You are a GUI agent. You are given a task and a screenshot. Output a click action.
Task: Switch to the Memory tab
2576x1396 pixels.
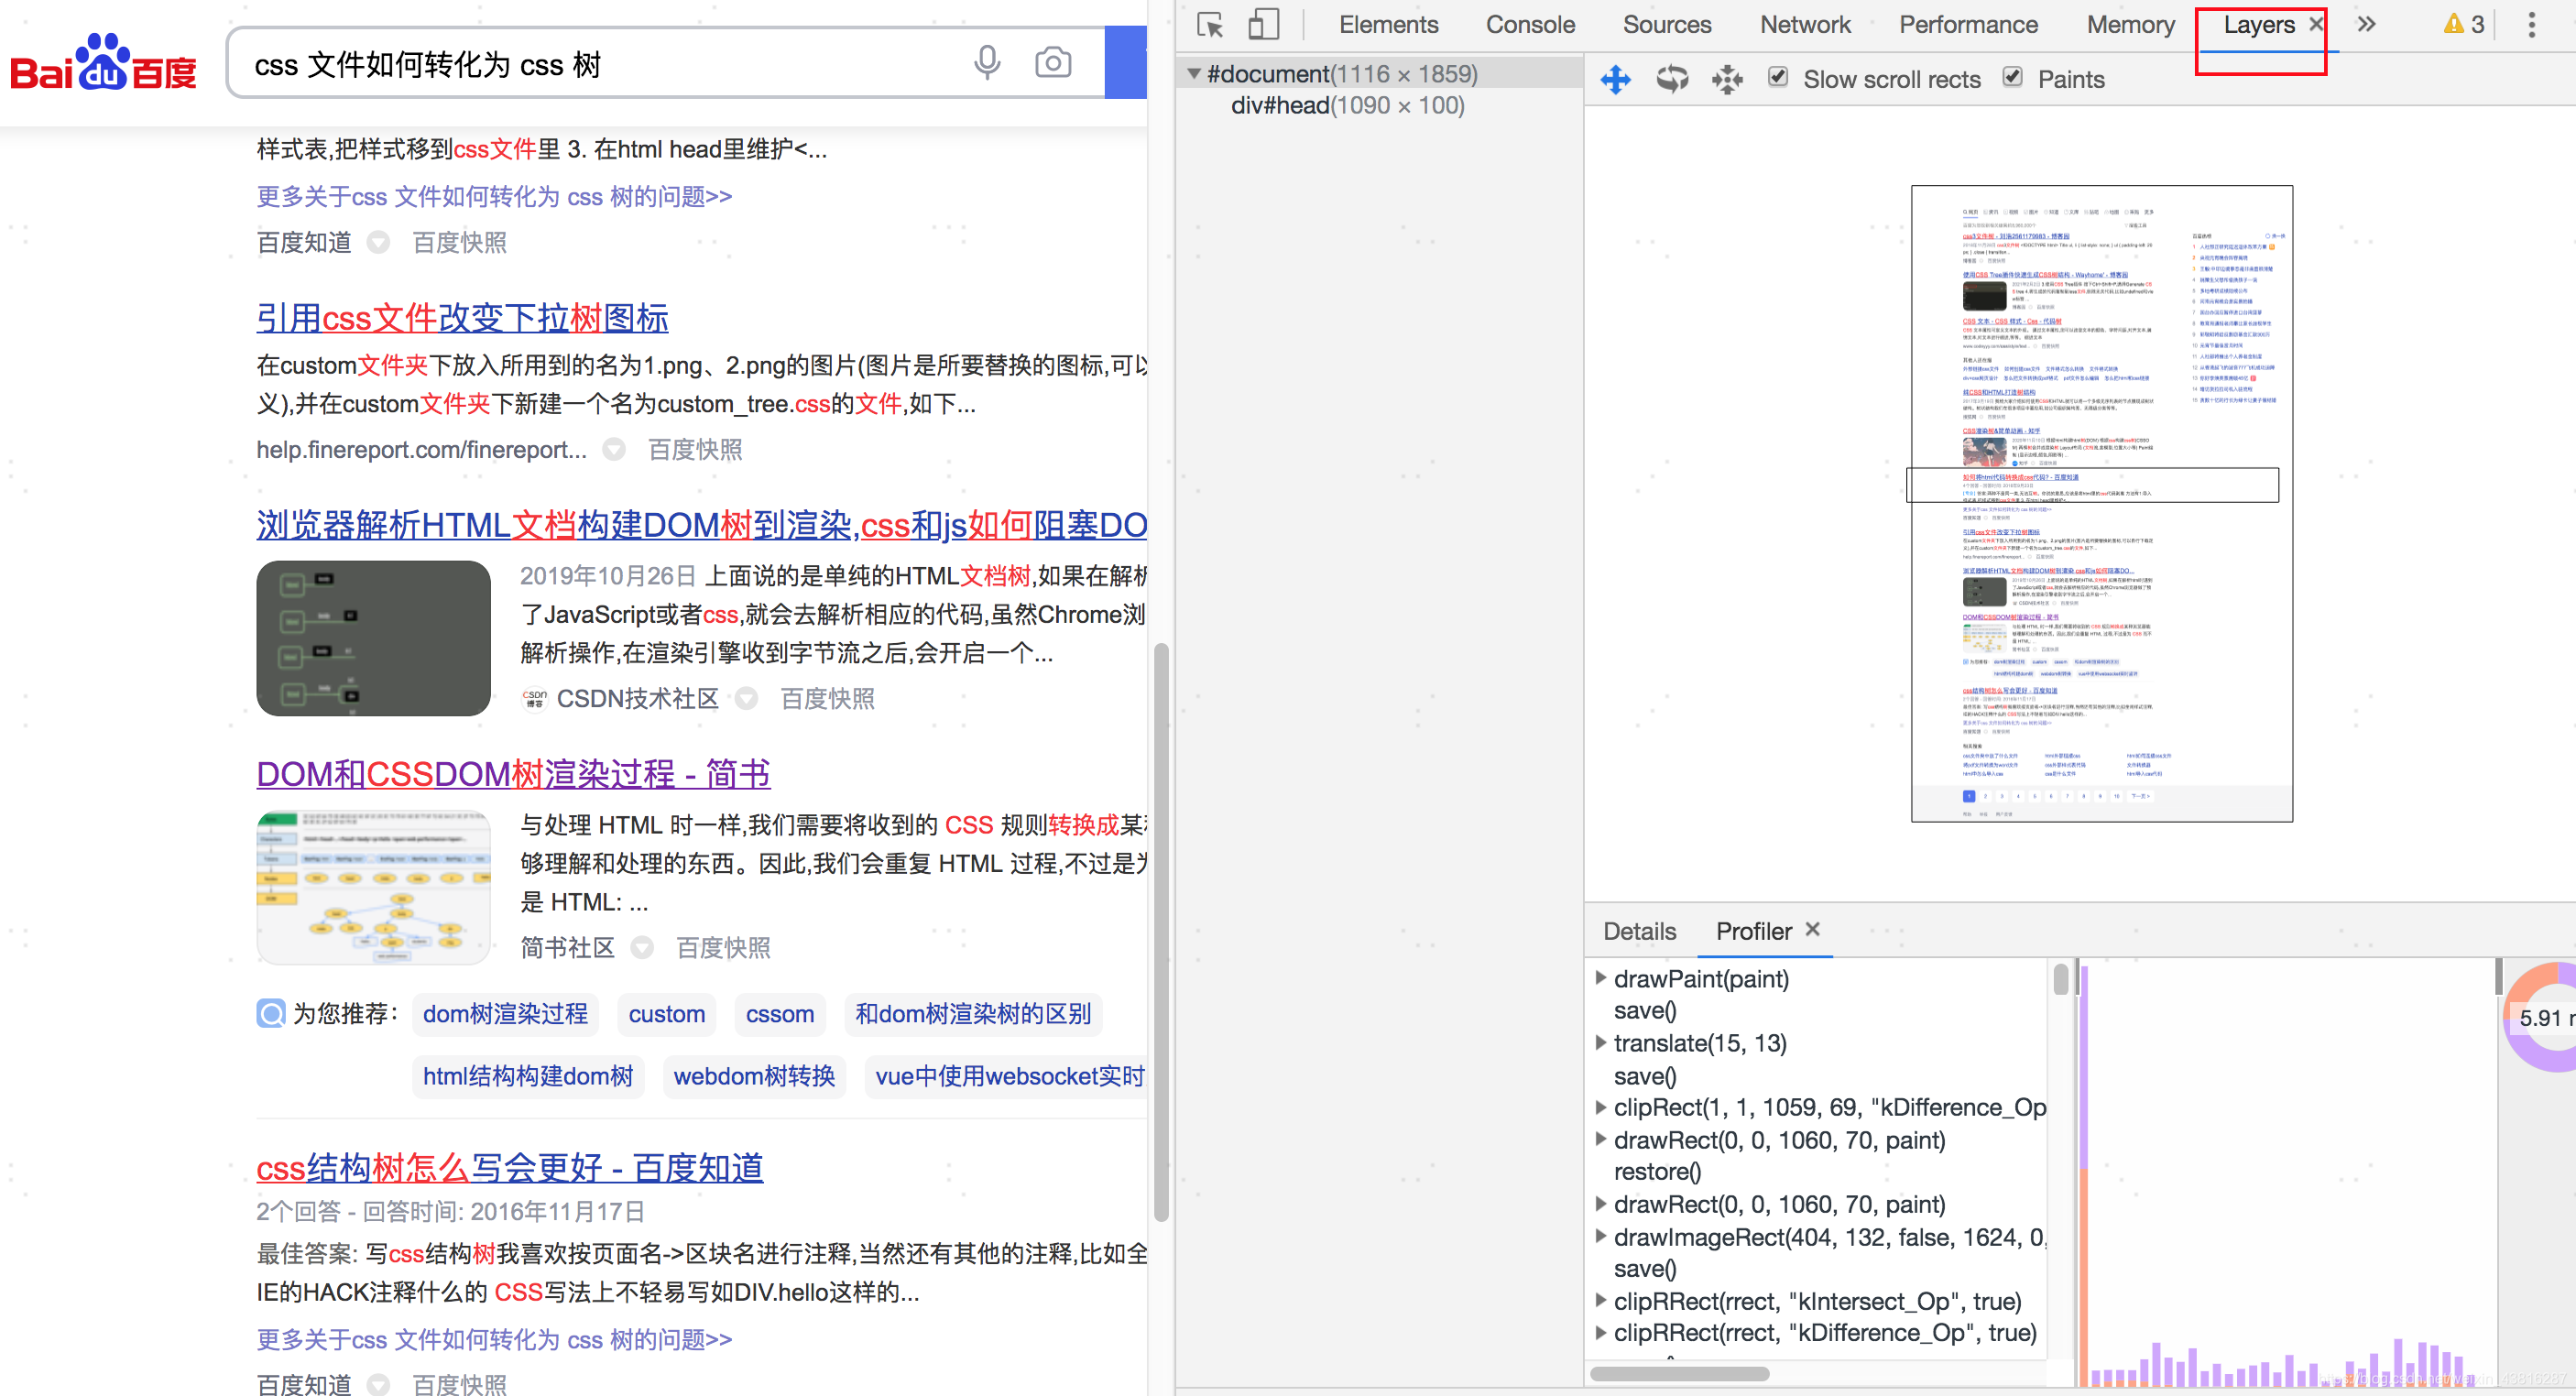point(2130,24)
